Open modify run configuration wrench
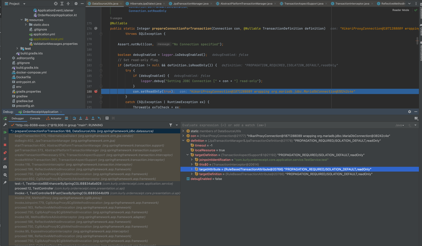Viewport: 422px width, 246px height. point(5,125)
